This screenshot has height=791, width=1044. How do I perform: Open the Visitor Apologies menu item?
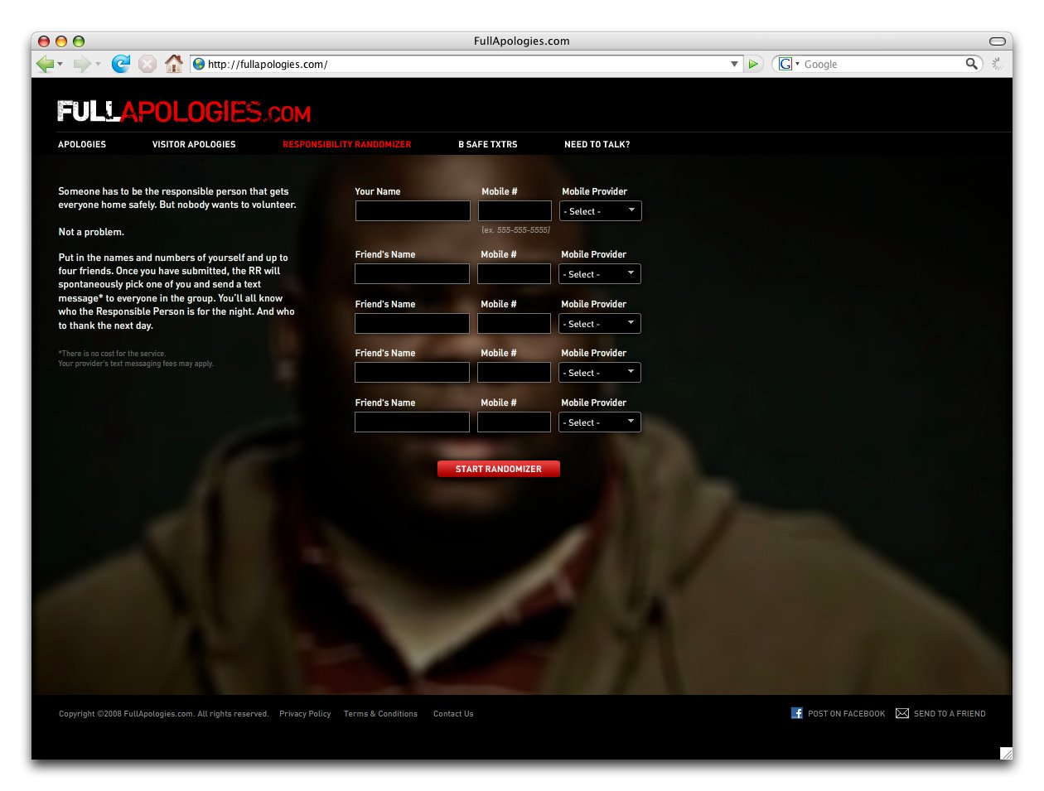[x=194, y=144]
